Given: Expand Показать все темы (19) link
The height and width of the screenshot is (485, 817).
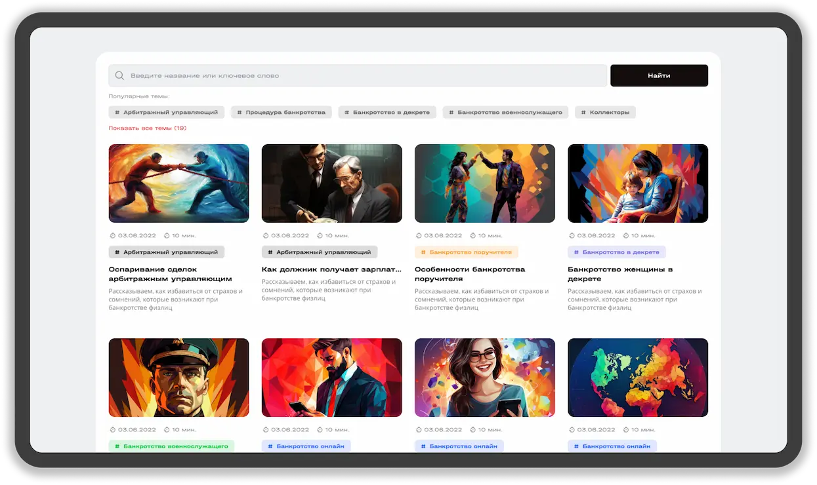Looking at the screenshot, I should coord(148,128).
